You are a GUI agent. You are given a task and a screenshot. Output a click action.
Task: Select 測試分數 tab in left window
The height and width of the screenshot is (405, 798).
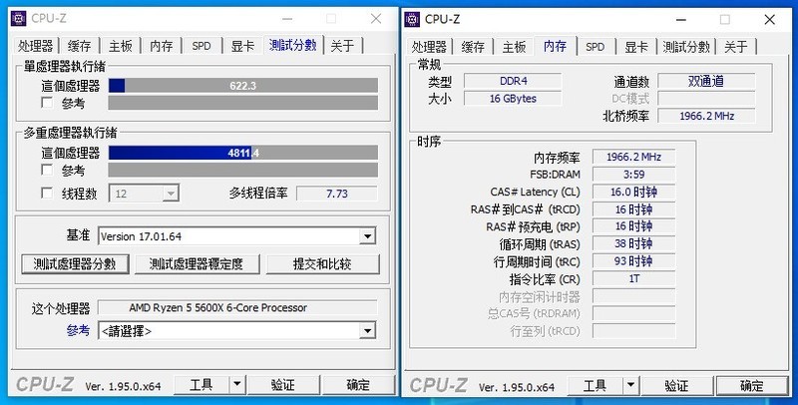pos(293,45)
